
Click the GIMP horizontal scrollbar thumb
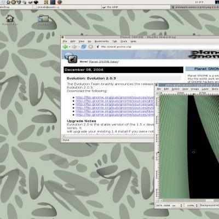pyautogui.click(x=209, y=200)
